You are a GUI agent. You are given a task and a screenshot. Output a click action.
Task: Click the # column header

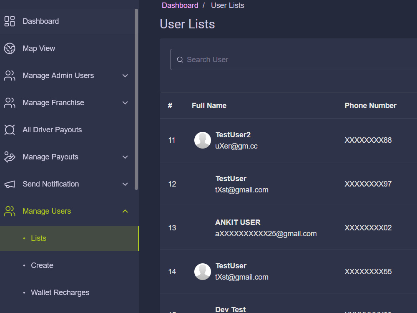tap(170, 106)
